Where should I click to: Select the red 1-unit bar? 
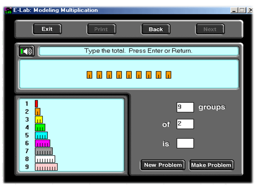pos(36,104)
